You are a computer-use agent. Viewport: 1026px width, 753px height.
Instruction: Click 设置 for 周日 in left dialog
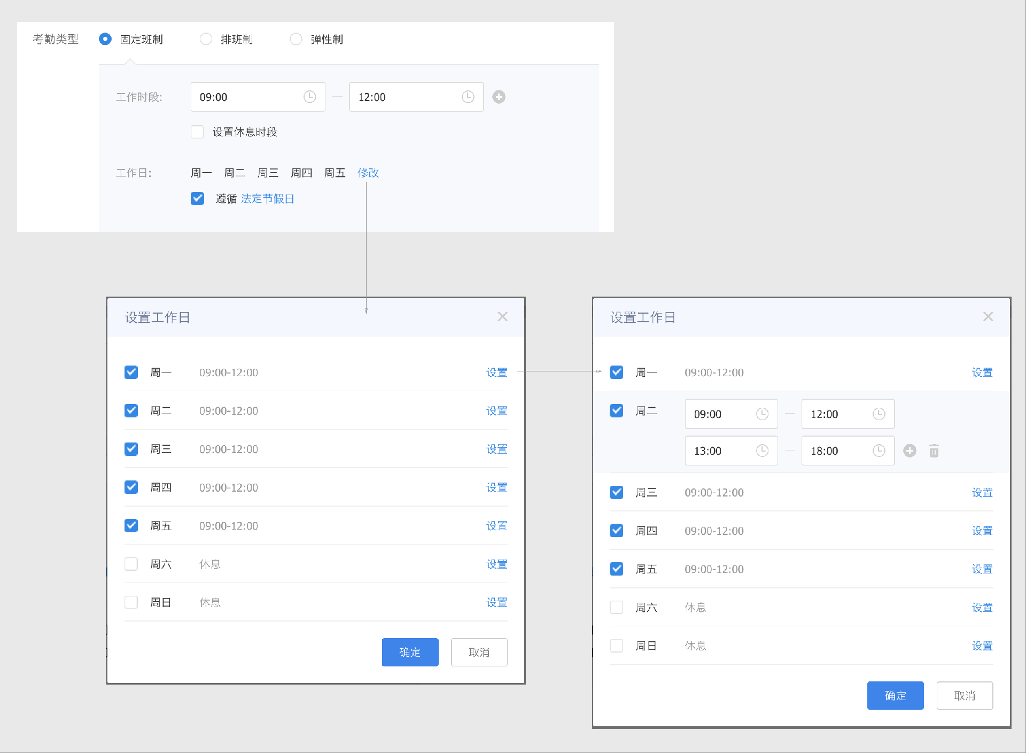coord(496,603)
